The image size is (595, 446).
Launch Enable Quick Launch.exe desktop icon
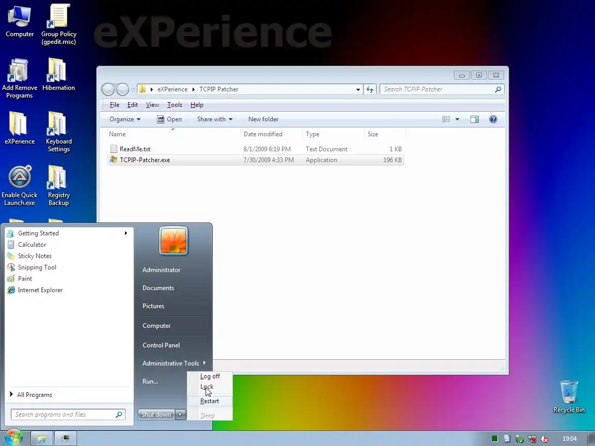pyautogui.click(x=19, y=186)
